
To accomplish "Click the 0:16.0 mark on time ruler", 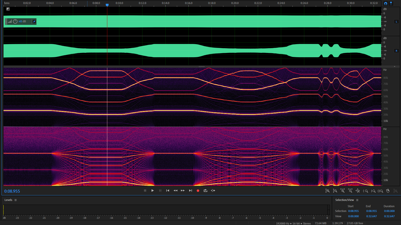I will [189, 3].
